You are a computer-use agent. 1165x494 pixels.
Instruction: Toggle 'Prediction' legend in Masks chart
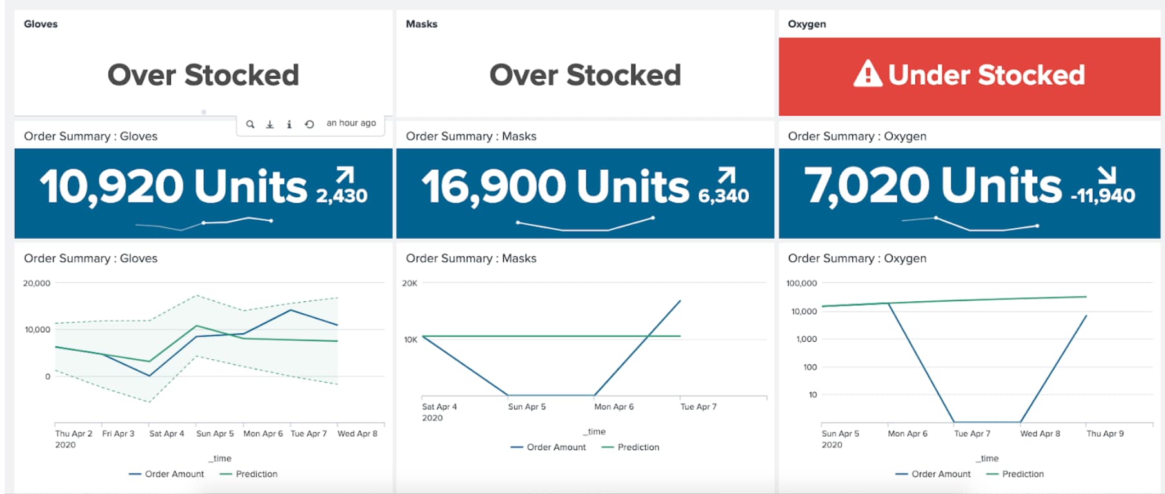(630, 447)
